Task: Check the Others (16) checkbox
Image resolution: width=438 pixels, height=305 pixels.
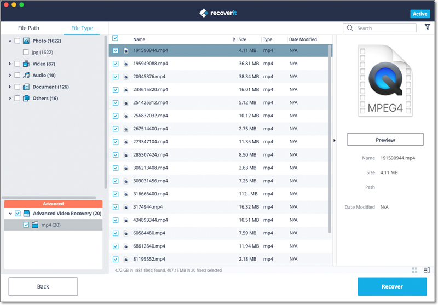Action: click(18, 98)
